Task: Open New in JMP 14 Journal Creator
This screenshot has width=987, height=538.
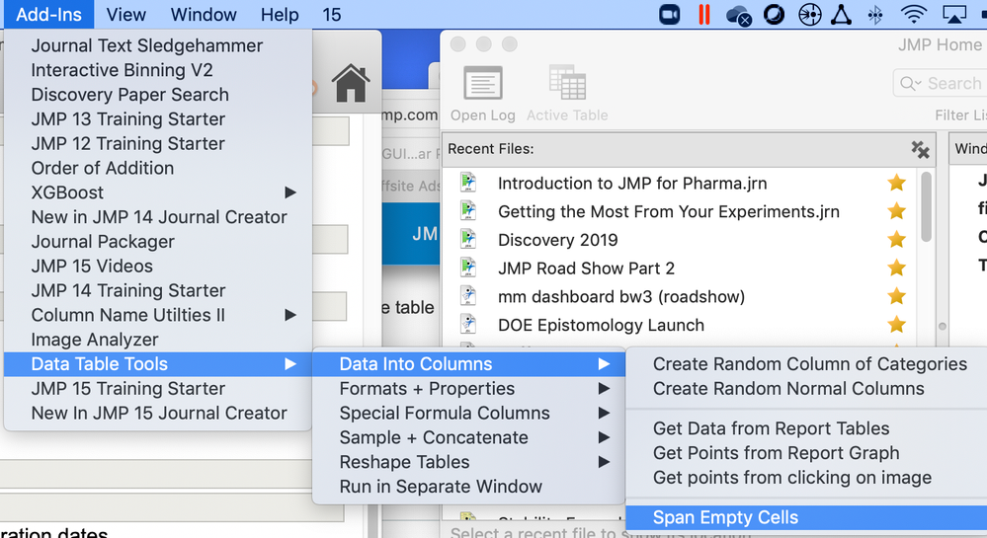Action: [158, 218]
